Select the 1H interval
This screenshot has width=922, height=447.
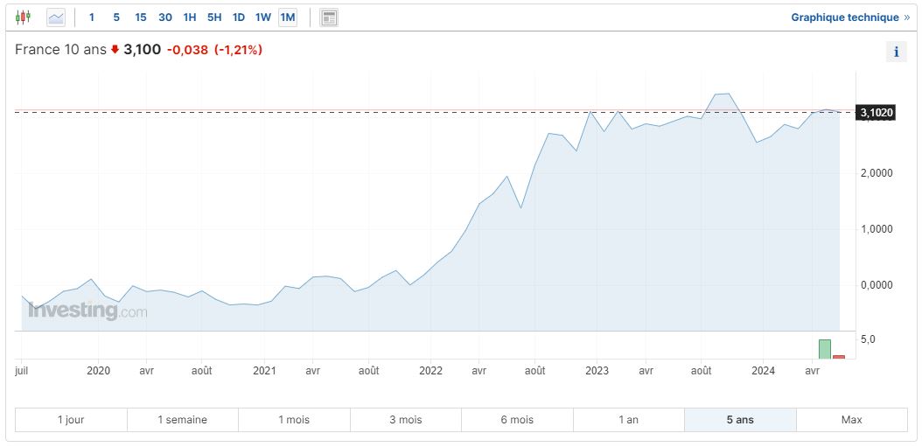point(190,17)
